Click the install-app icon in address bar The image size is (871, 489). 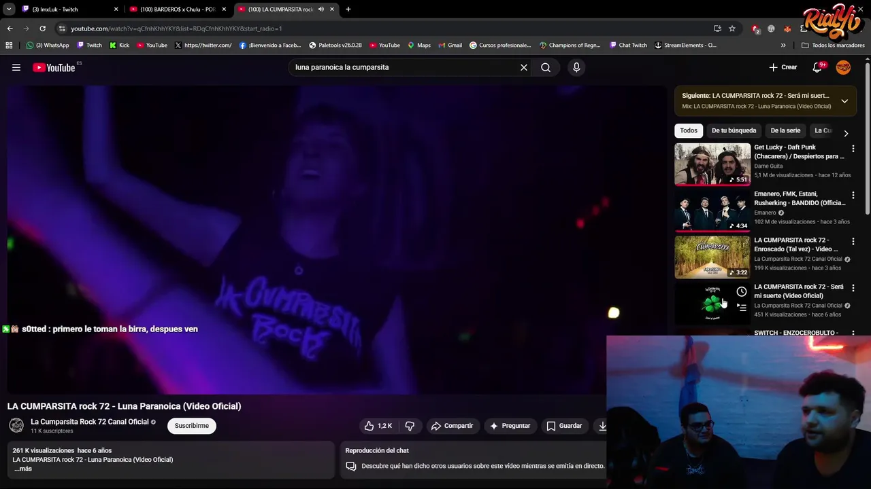[717, 29]
